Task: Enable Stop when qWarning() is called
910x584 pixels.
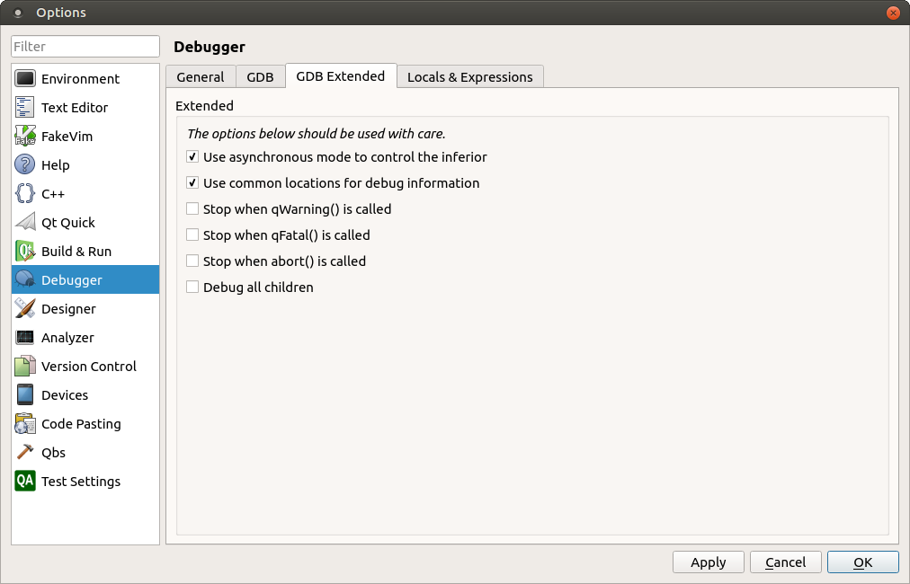Action: 192,208
